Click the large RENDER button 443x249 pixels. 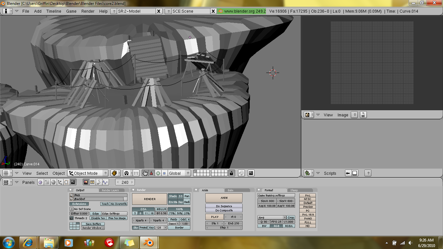click(150, 199)
